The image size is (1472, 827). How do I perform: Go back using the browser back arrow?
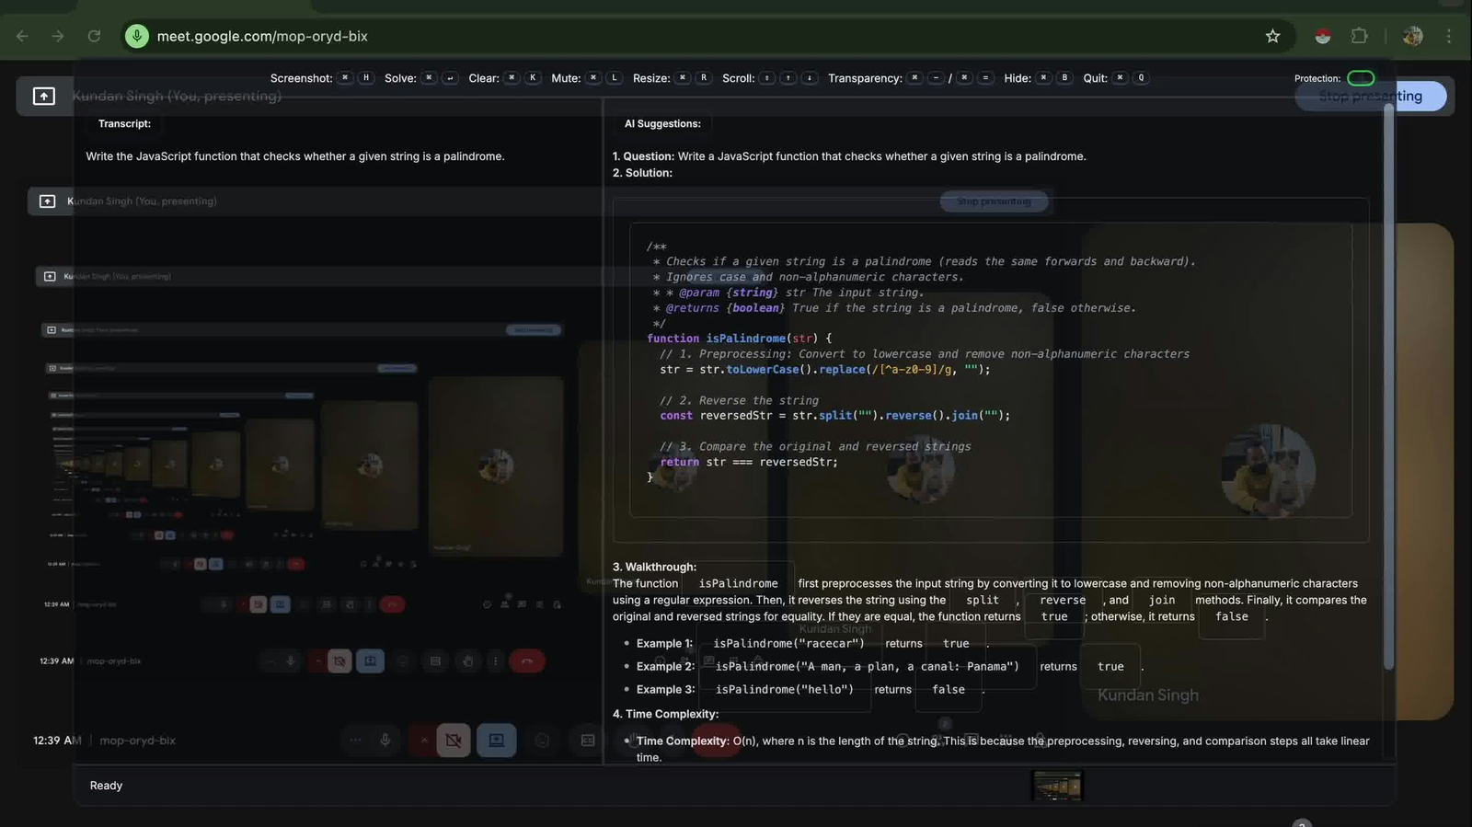pos(22,36)
